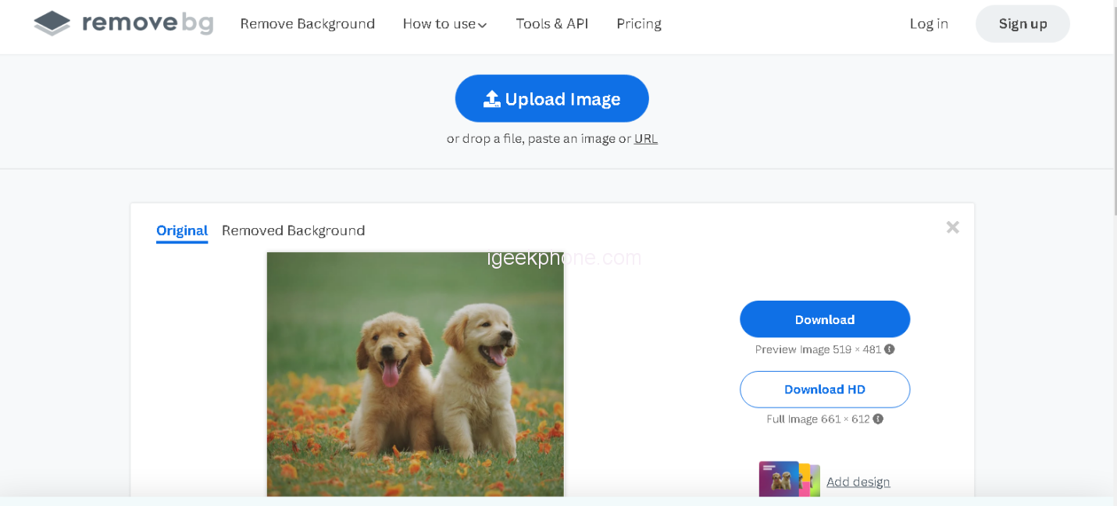Download the preview image

(825, 319)
